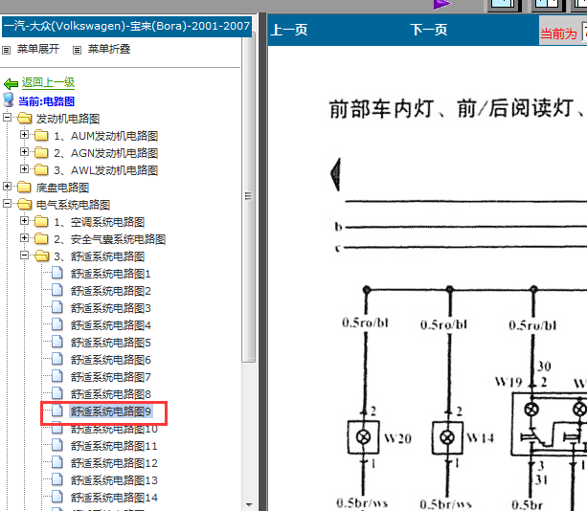Click the 安全气囊系统电路图 folder icon

click(x=41, y=238)
